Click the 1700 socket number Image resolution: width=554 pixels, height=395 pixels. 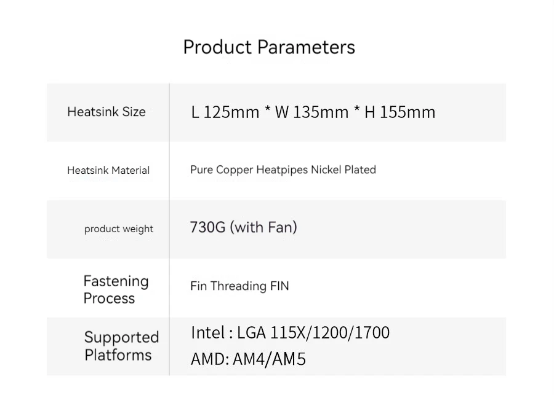[373, 332]
